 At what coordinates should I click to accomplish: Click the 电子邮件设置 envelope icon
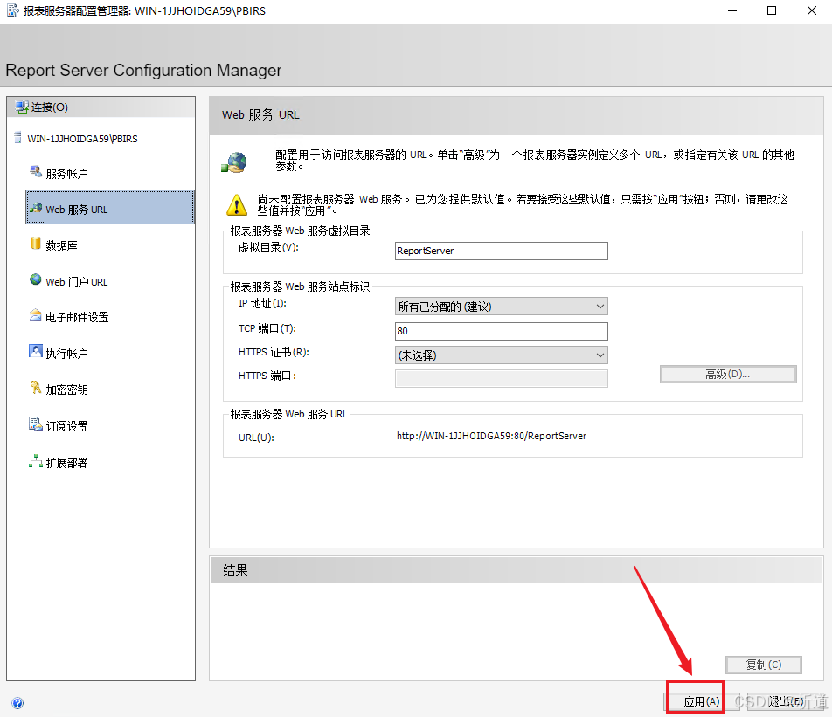[36, 316]
